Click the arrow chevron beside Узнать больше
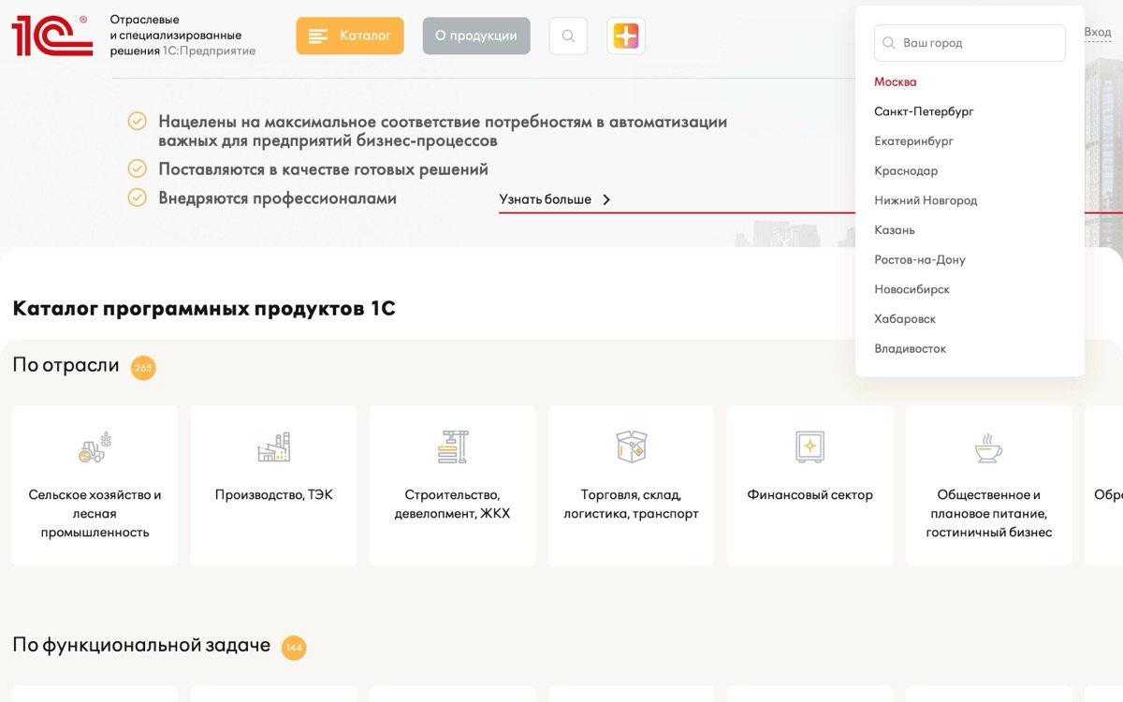The image size is (1123, 702). point(606,199)
